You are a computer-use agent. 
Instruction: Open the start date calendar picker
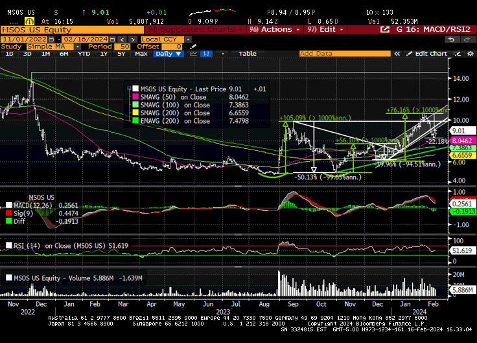tap(51, 39)
